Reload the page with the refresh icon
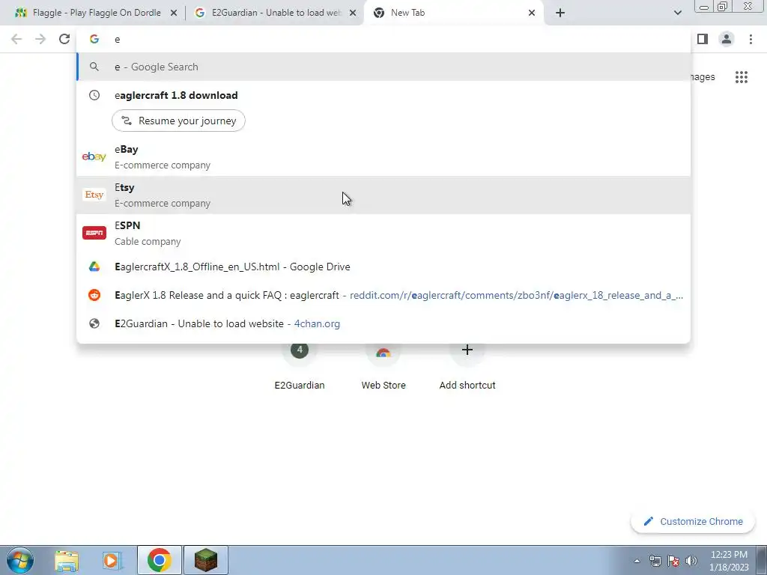 click(x=64, y=39)
